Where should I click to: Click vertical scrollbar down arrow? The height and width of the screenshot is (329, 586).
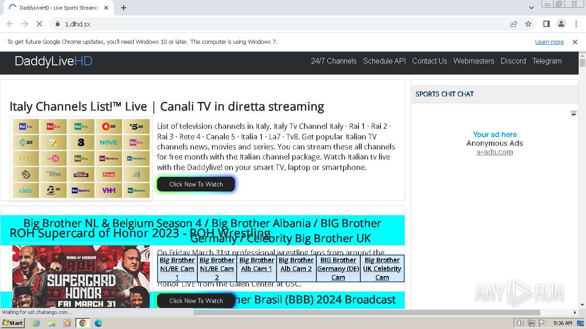pyautogui.click(x=582, y=304)
